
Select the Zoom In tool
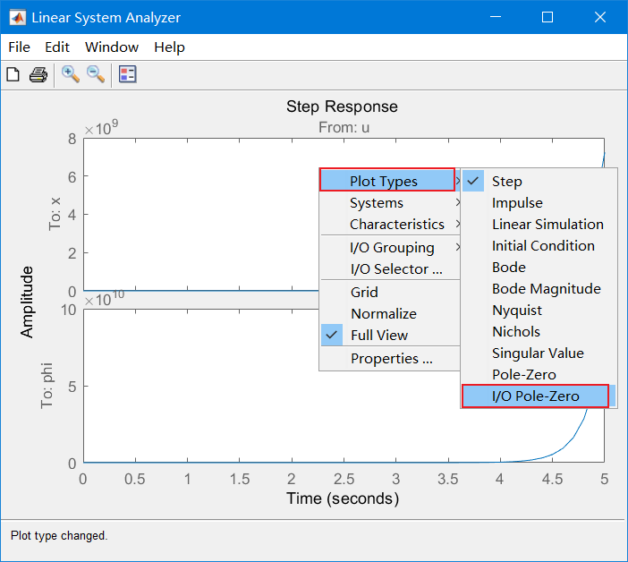(x=70, y=74)
